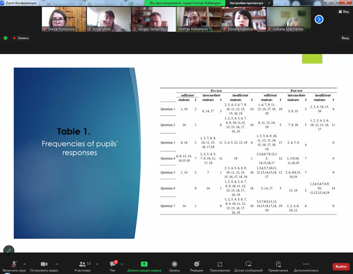Open the Участники participants panel
This screenshot has height=274, width=353.
pyautogui.click(x=82, y=264)
